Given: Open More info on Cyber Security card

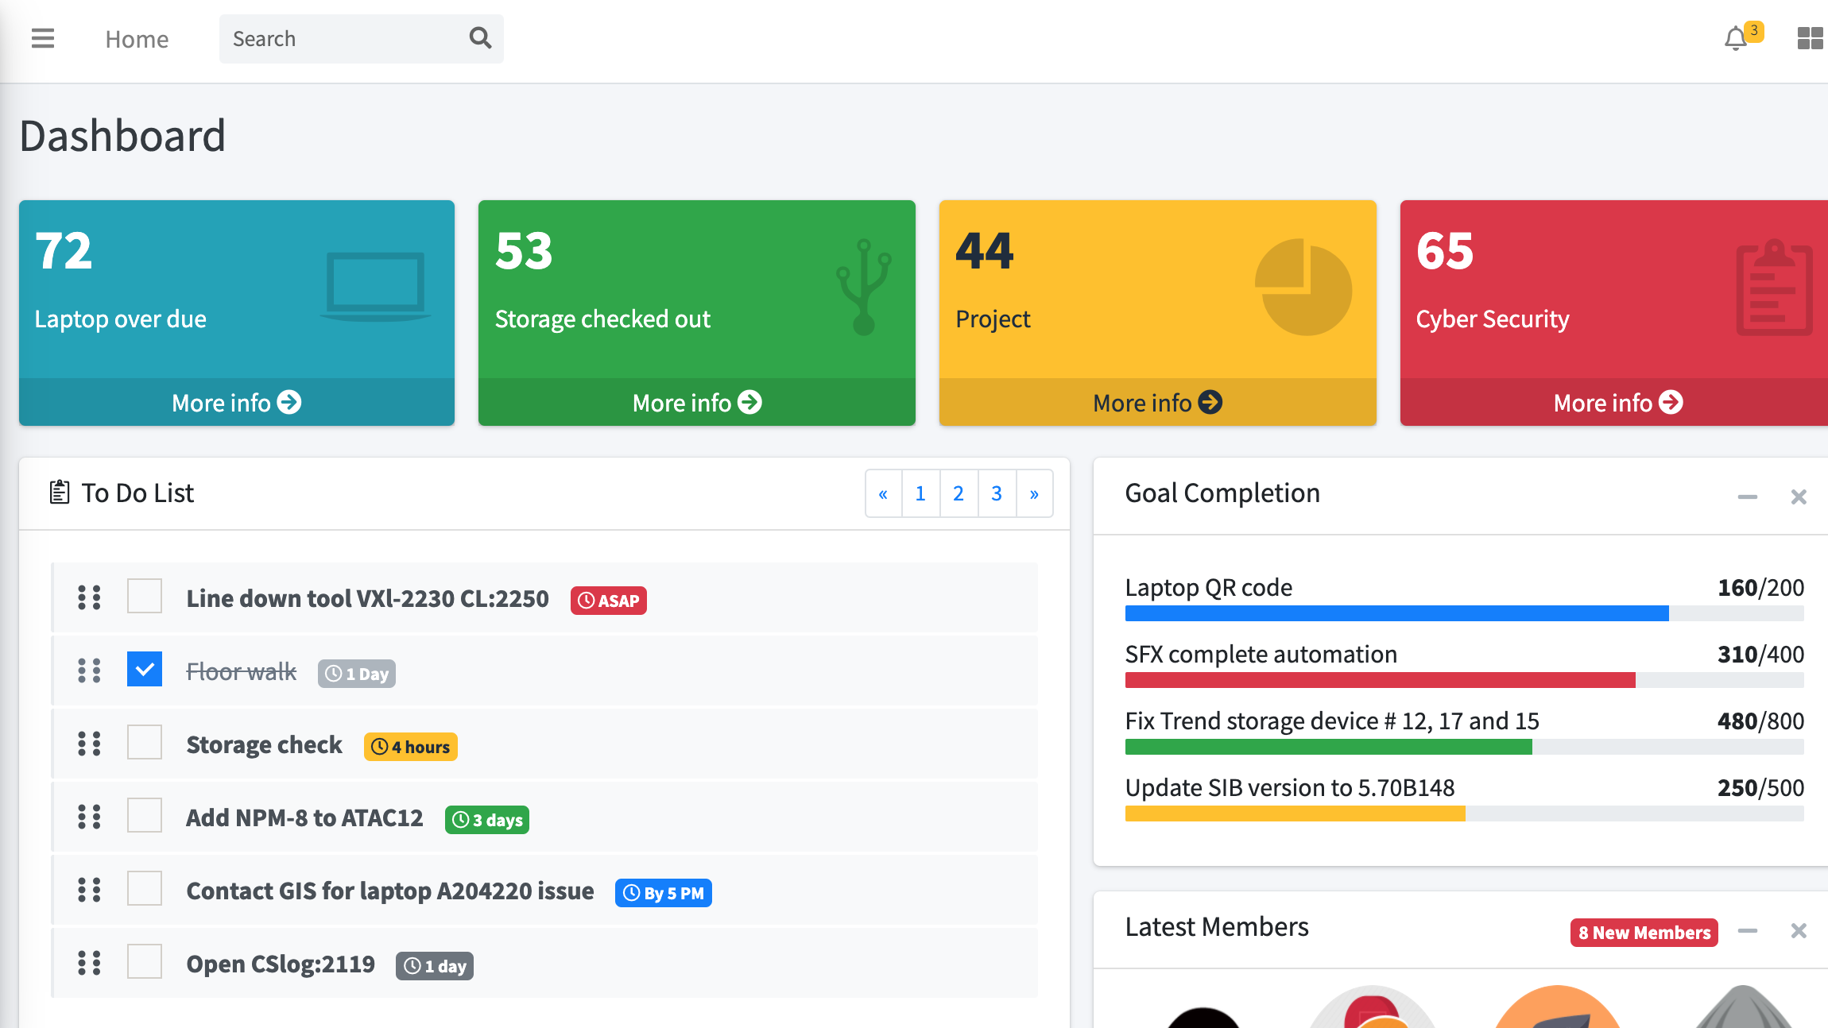Looking at the screenshot, I should 1617,403.
